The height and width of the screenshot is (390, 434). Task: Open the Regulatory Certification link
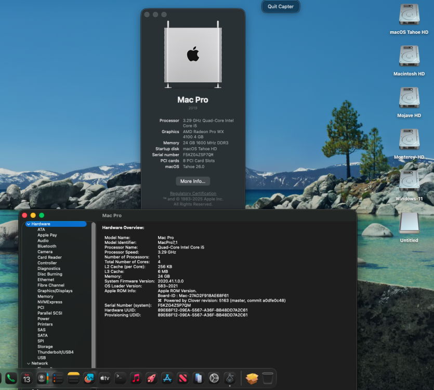(193, 193)
